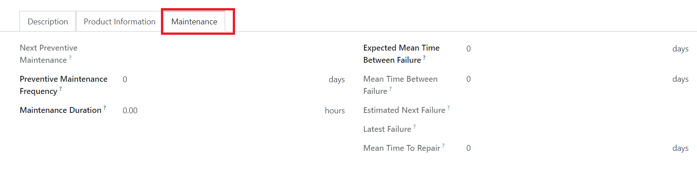
Task: Edit the Maintenance Duration 0.00 field
Action: (222, 111)
